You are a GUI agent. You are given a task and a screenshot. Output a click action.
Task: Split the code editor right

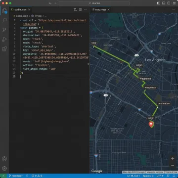80,9
